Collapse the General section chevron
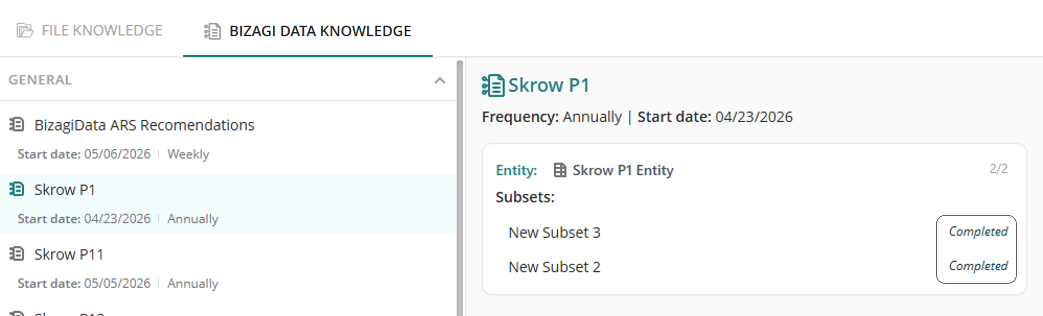 click(x=440, y=80)
